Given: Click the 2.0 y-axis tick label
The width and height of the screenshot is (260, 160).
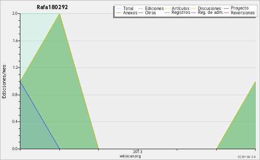Looking at the screenshot, I should pos(15,13).
